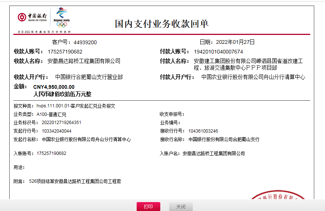Select the customer number 44939200
This screenshot has width=325, height=211.
(85, 42)
